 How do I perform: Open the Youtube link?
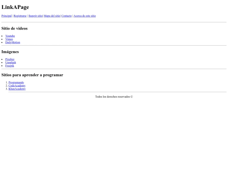click(x=10, y=36)
